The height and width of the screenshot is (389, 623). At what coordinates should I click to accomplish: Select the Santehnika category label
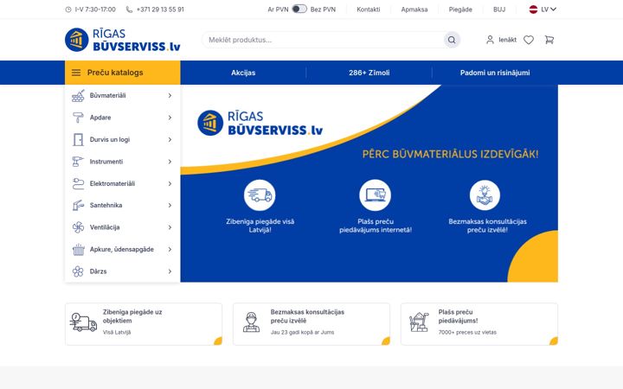[106, 205]
